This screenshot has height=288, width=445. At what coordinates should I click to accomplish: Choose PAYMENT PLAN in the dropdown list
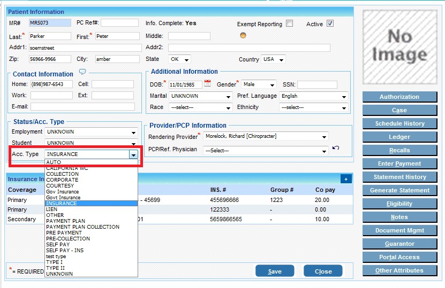click(x=66, y=221)
